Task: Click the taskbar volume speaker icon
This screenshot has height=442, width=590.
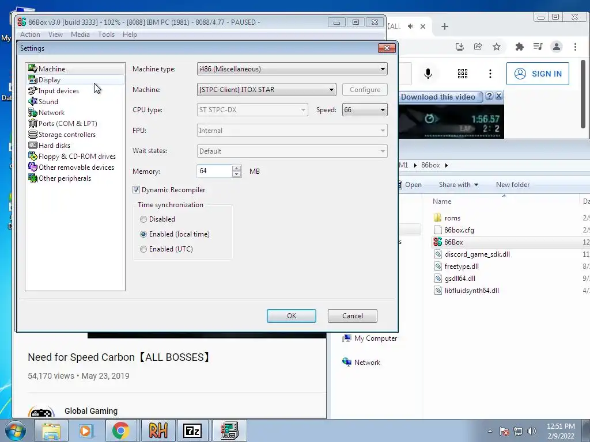Action: pyautogui.click(x=532, y=431)
